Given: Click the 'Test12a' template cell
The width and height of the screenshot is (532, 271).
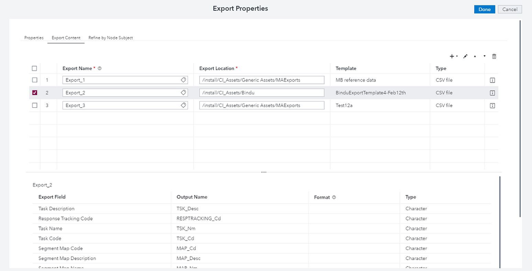Looking at the screenshot, I should click(344, 106).
